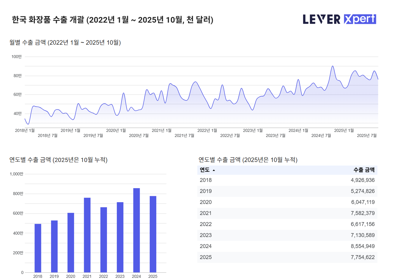
Task: Click the 7,754,622 export value for 2025
Action: [x=363, y=257]
